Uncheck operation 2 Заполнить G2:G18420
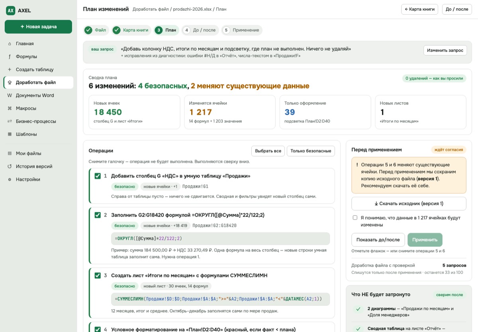Viewport: 478px width, 332px height. coord(98,215)
